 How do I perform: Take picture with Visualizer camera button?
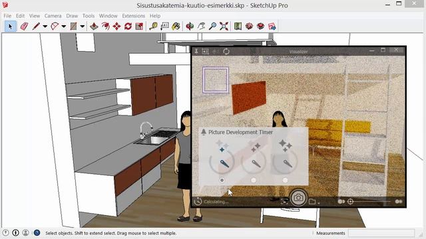[298, 198]
